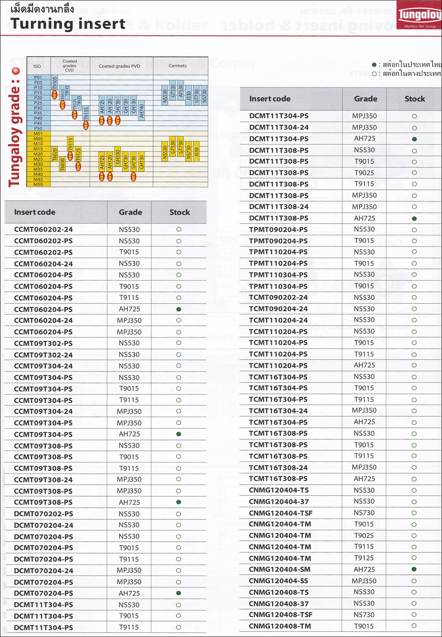
Task: Click the insert code CNMG120408-TSF
Action: [x=281, y=614]
